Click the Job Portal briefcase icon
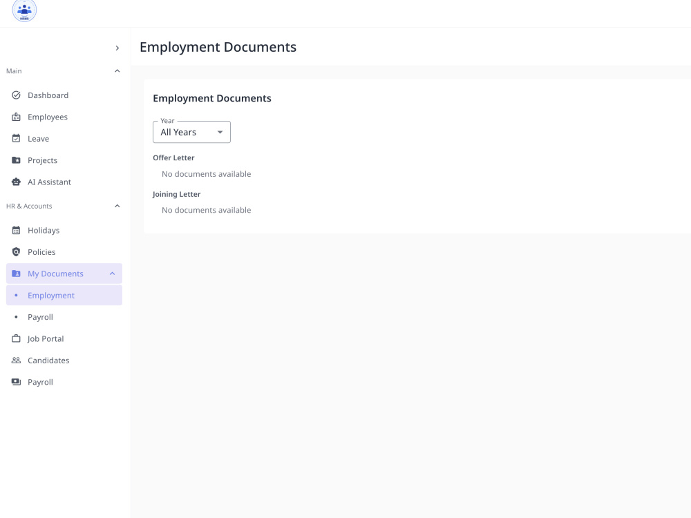Viewport: 691px width, 518px height. [17, 338]
